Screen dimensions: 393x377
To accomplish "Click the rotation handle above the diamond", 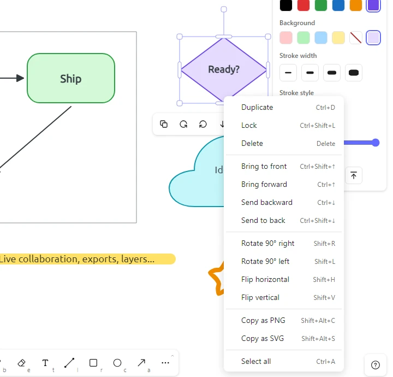I will (x=224, y=9).
